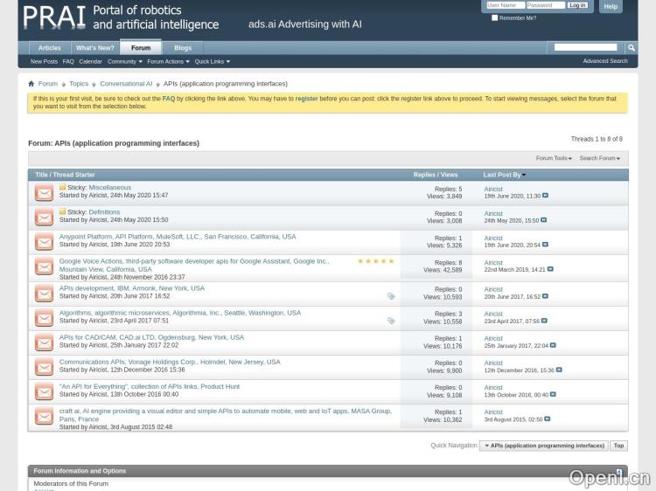This screenshot has width=656, height=491.
Task: Click the ads.ai Advertising with AI banner
Action: click(x=305, y=24)
